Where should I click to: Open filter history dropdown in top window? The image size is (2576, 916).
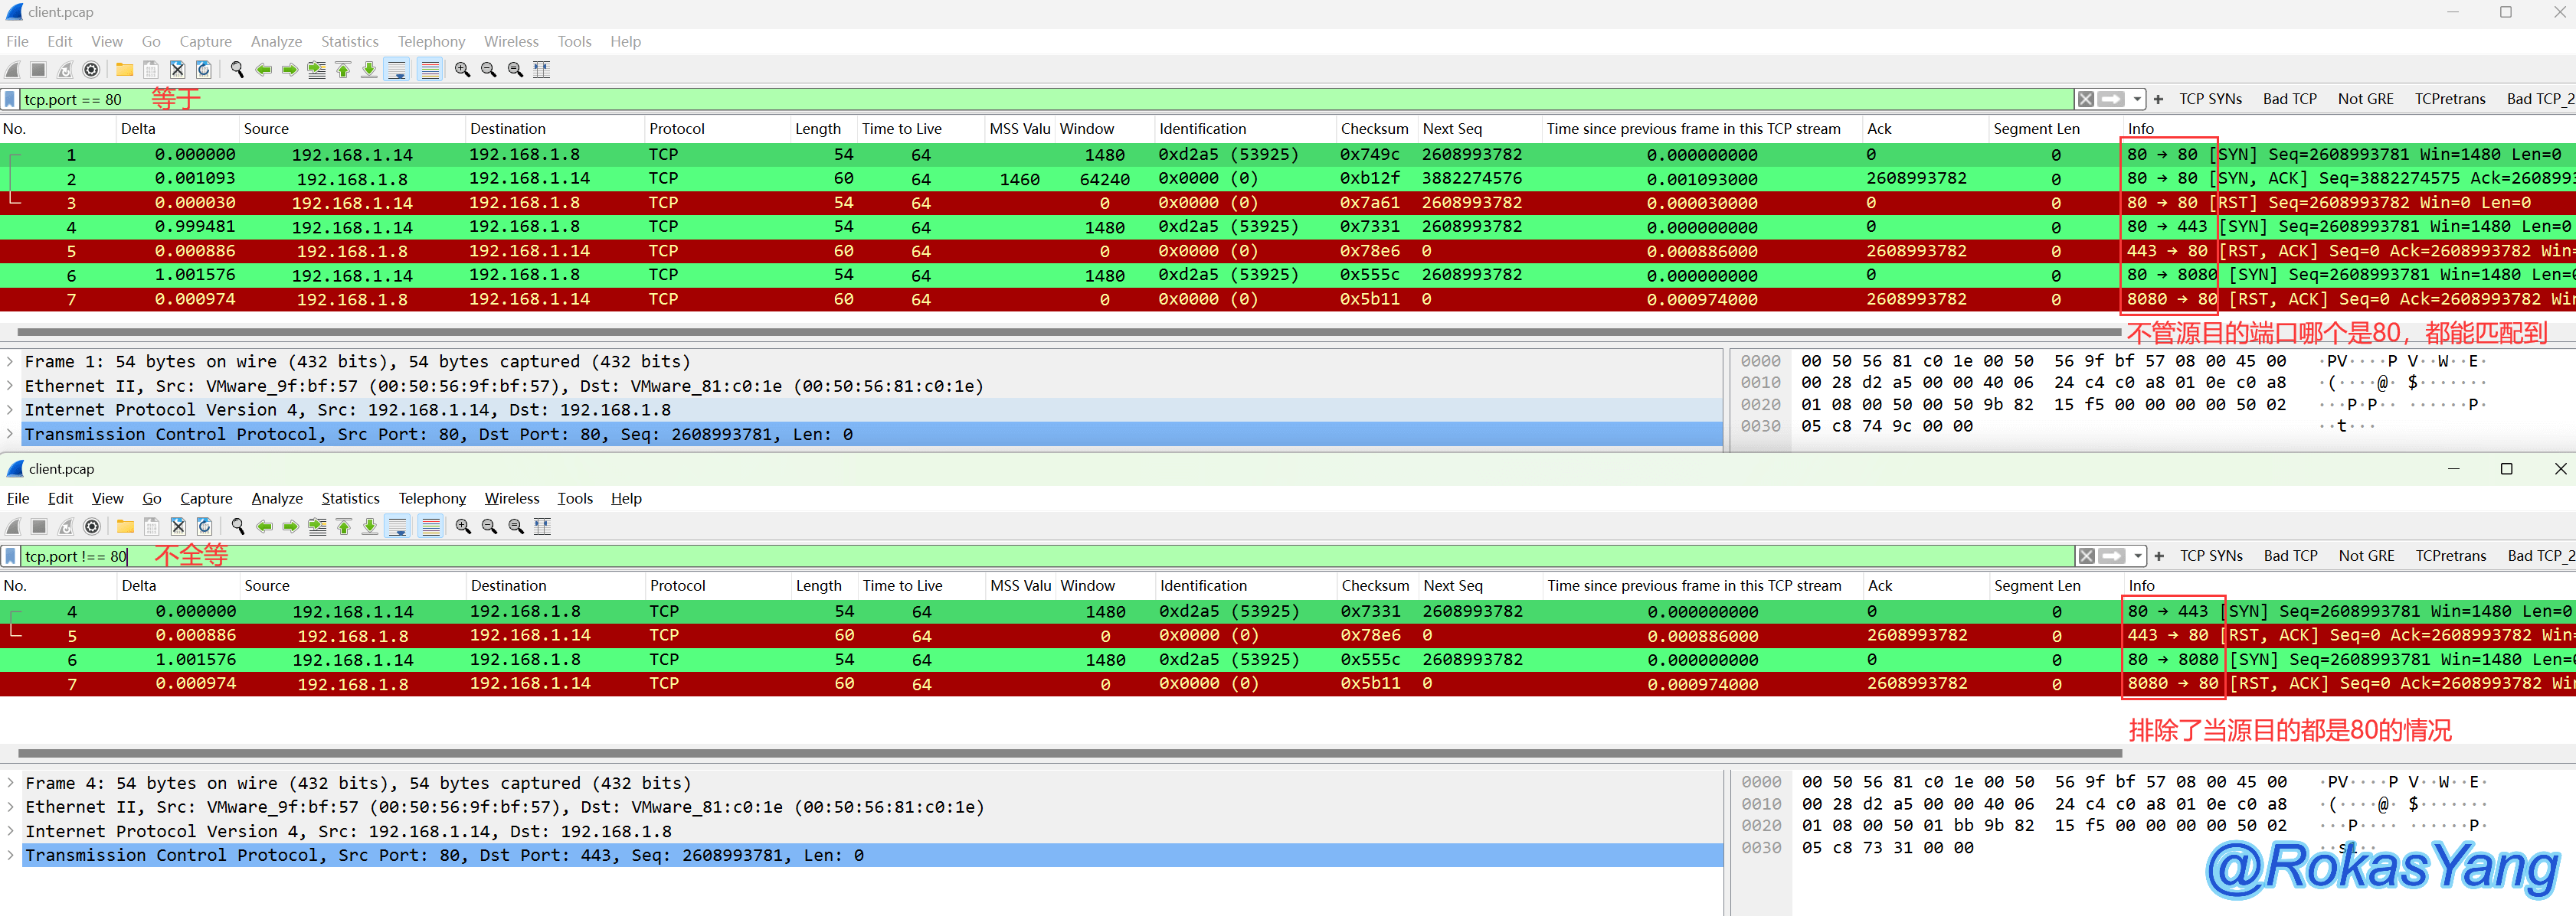coord(2137,100)
